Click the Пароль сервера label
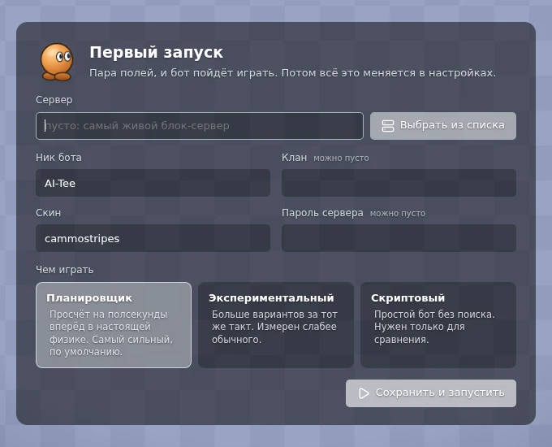 [x=322, y=213]
